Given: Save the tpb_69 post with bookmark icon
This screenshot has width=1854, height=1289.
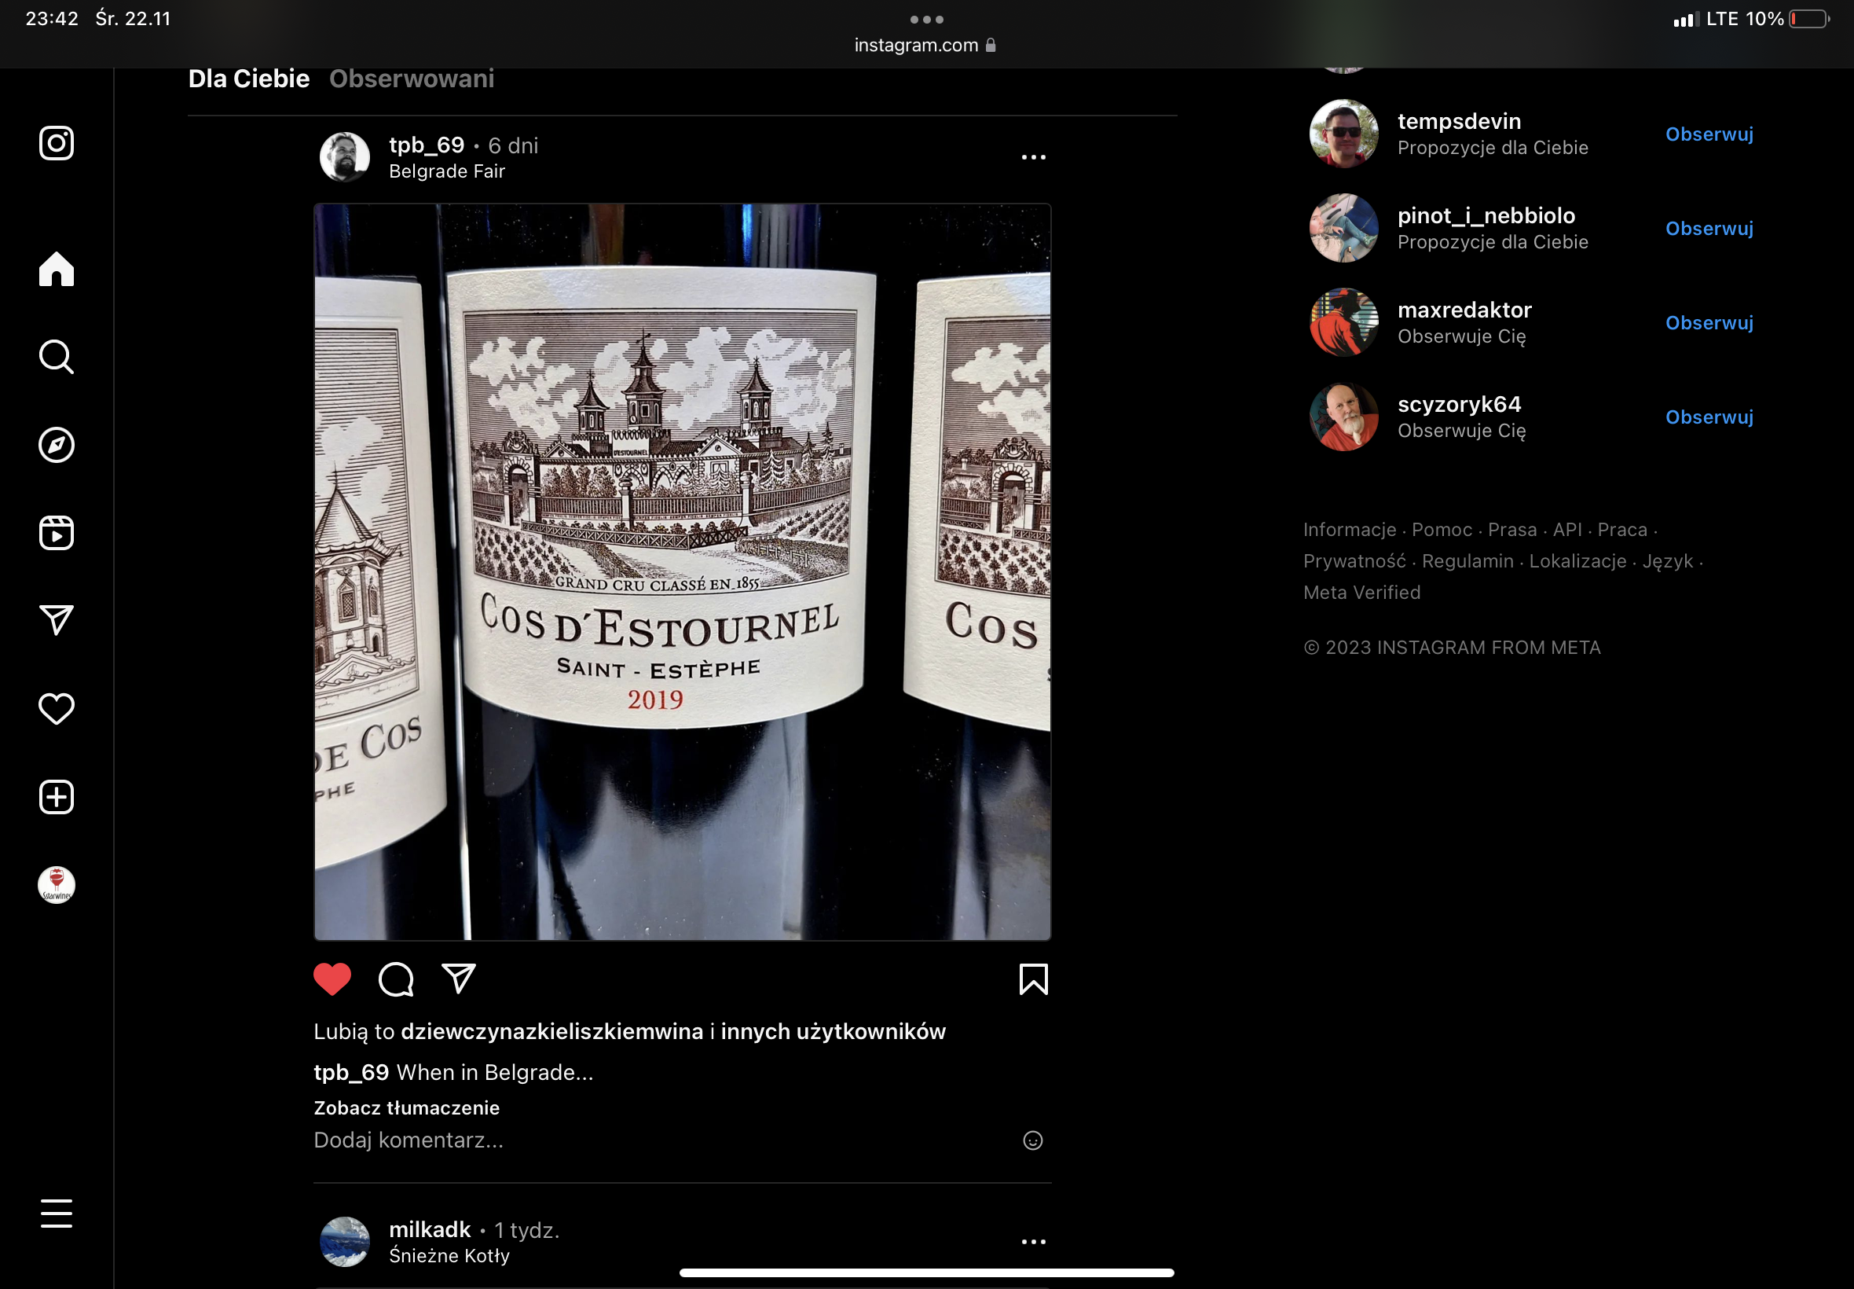Looking at the screenshot, I should (1033, 979).
